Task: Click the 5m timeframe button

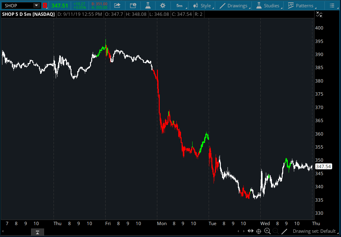Action: [179, 5]
